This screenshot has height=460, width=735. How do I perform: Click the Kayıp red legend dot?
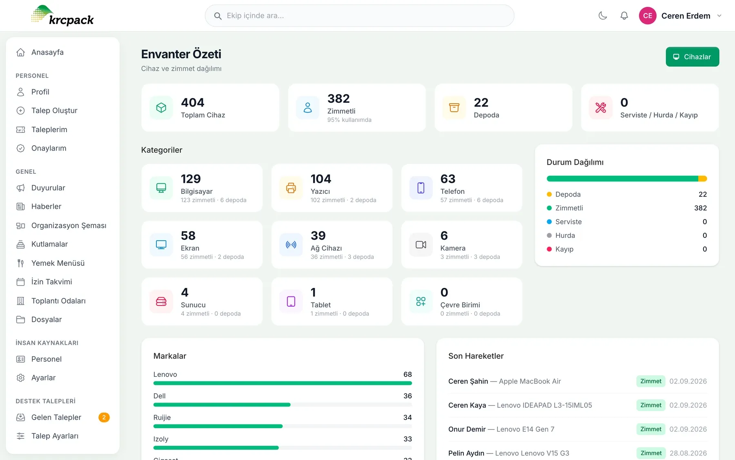(x=549, y=249)
